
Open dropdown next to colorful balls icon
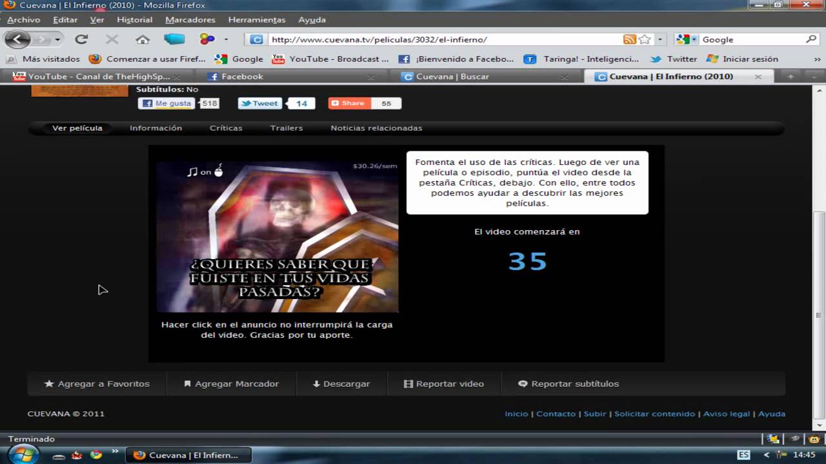coord(226,39)
